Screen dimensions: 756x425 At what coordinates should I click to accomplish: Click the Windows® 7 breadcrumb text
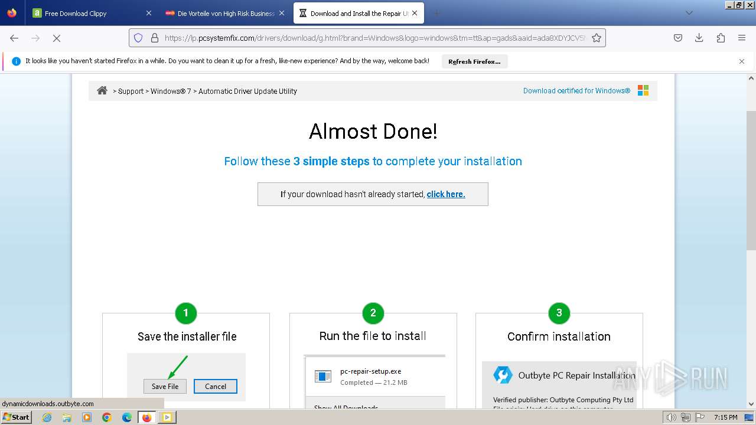(x=171, y=91)
